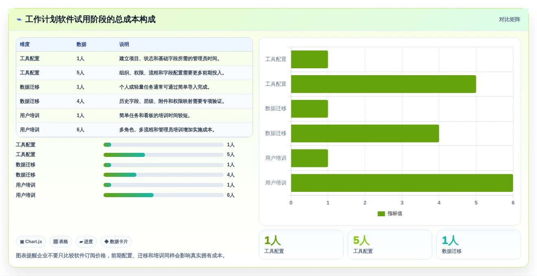
Task: Click the 工具配置 chart bar reaching value 5
Action: click(x=383, y=84)
